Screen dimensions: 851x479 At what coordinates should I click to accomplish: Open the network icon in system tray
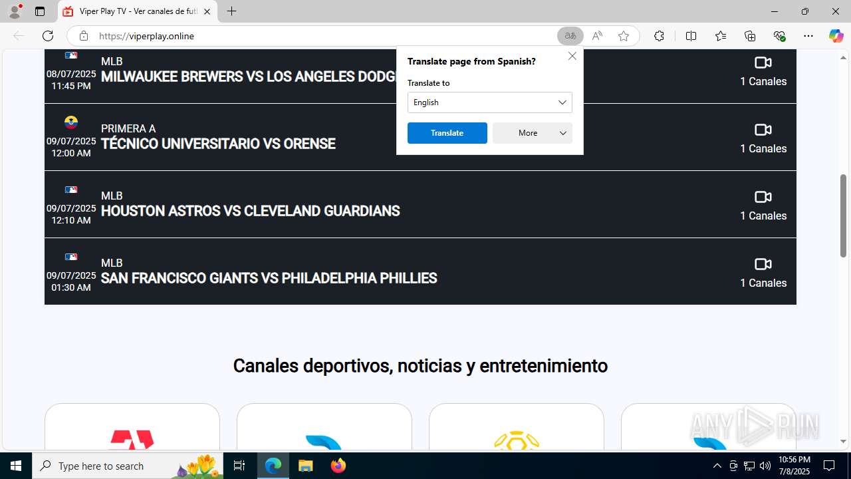point(749,466)
